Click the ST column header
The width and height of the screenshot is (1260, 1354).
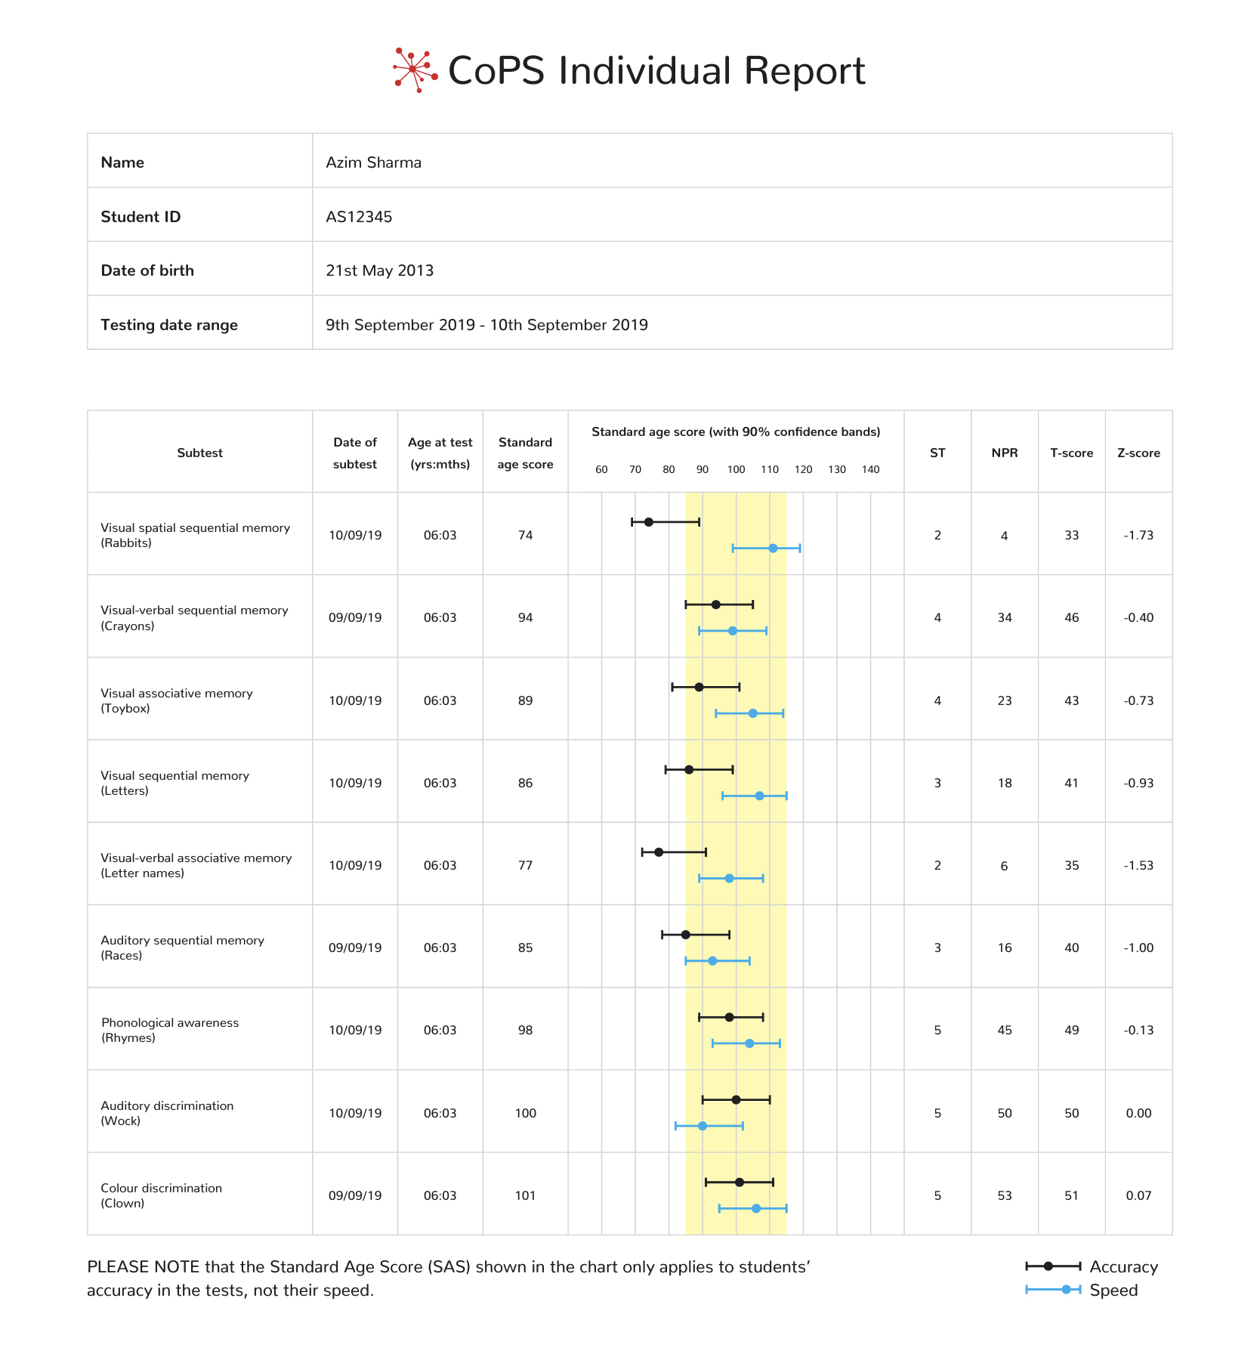[937, 453]
